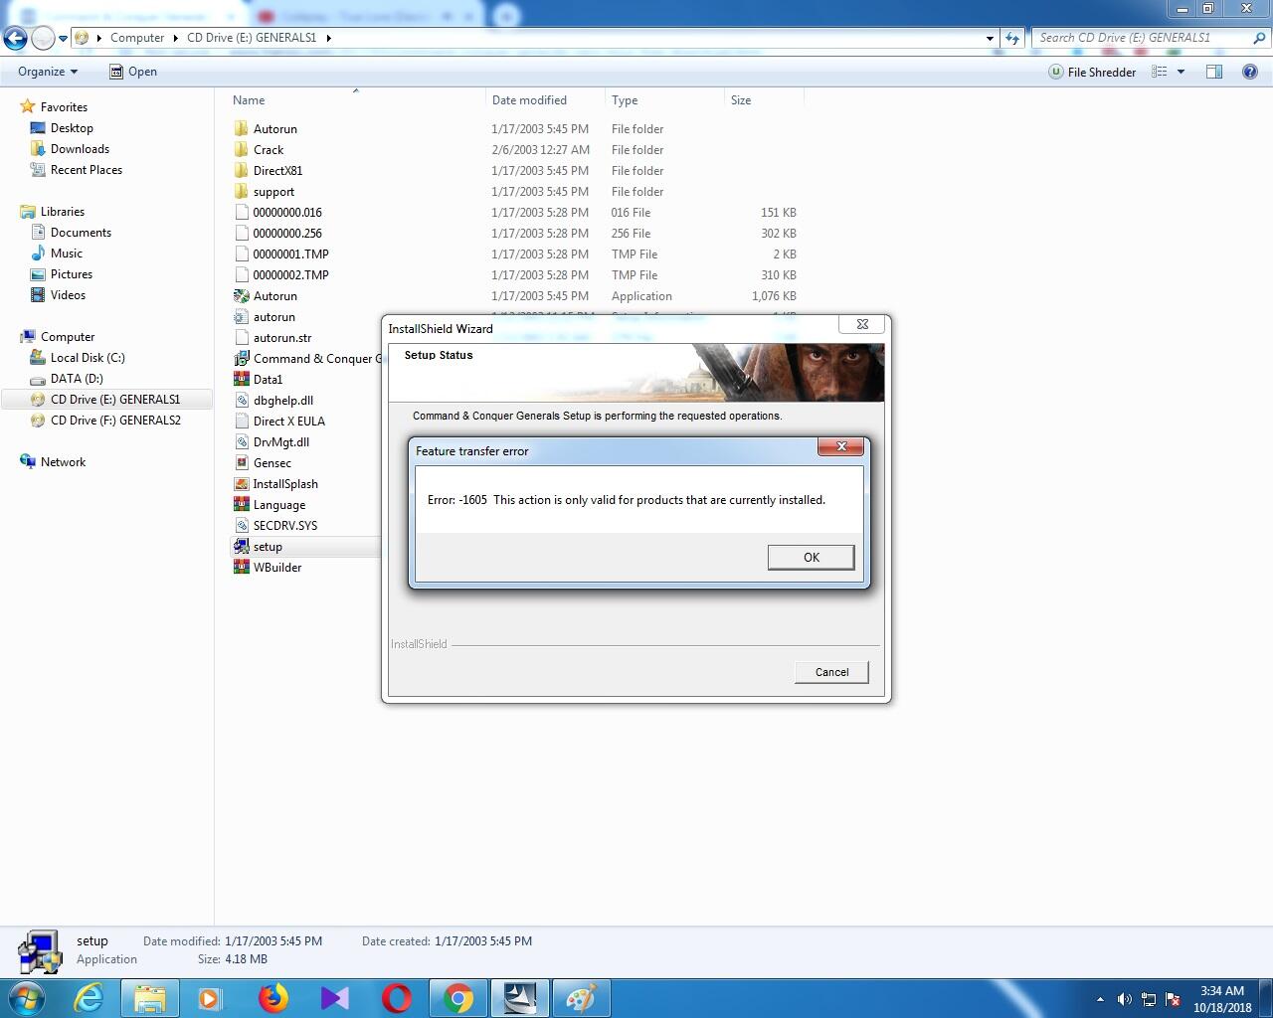Click CD Drive (E:) GENERALS1 breadcrumb
Screen dimensions: 1273x1018
tap(252, 38)
